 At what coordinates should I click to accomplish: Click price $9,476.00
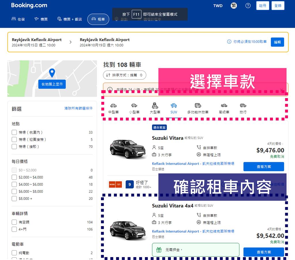click(x=270, y=150)
